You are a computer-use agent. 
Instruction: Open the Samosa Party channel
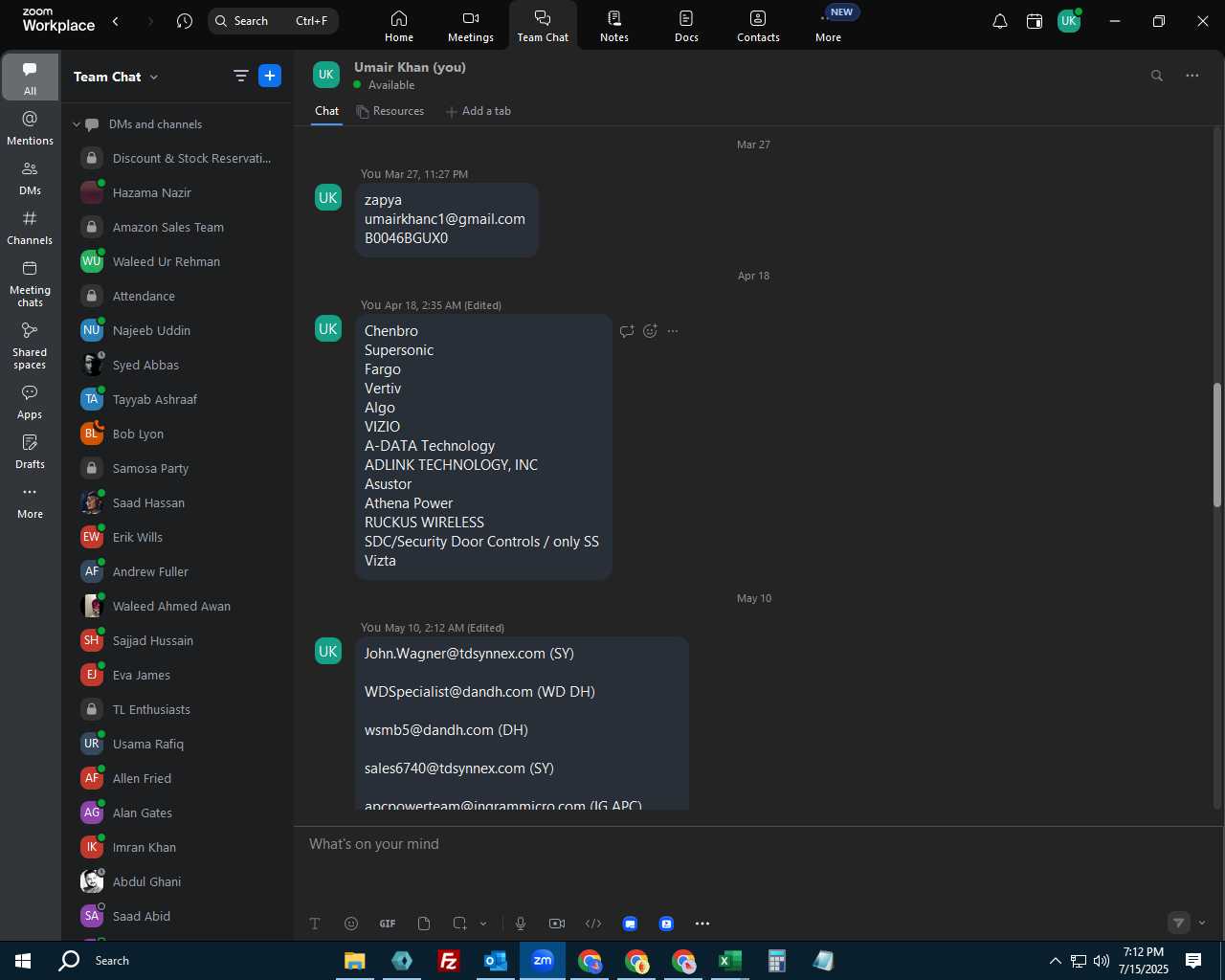pos(177,468)
